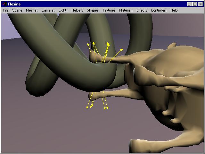Open the File menu

click(x=6, y=10)
